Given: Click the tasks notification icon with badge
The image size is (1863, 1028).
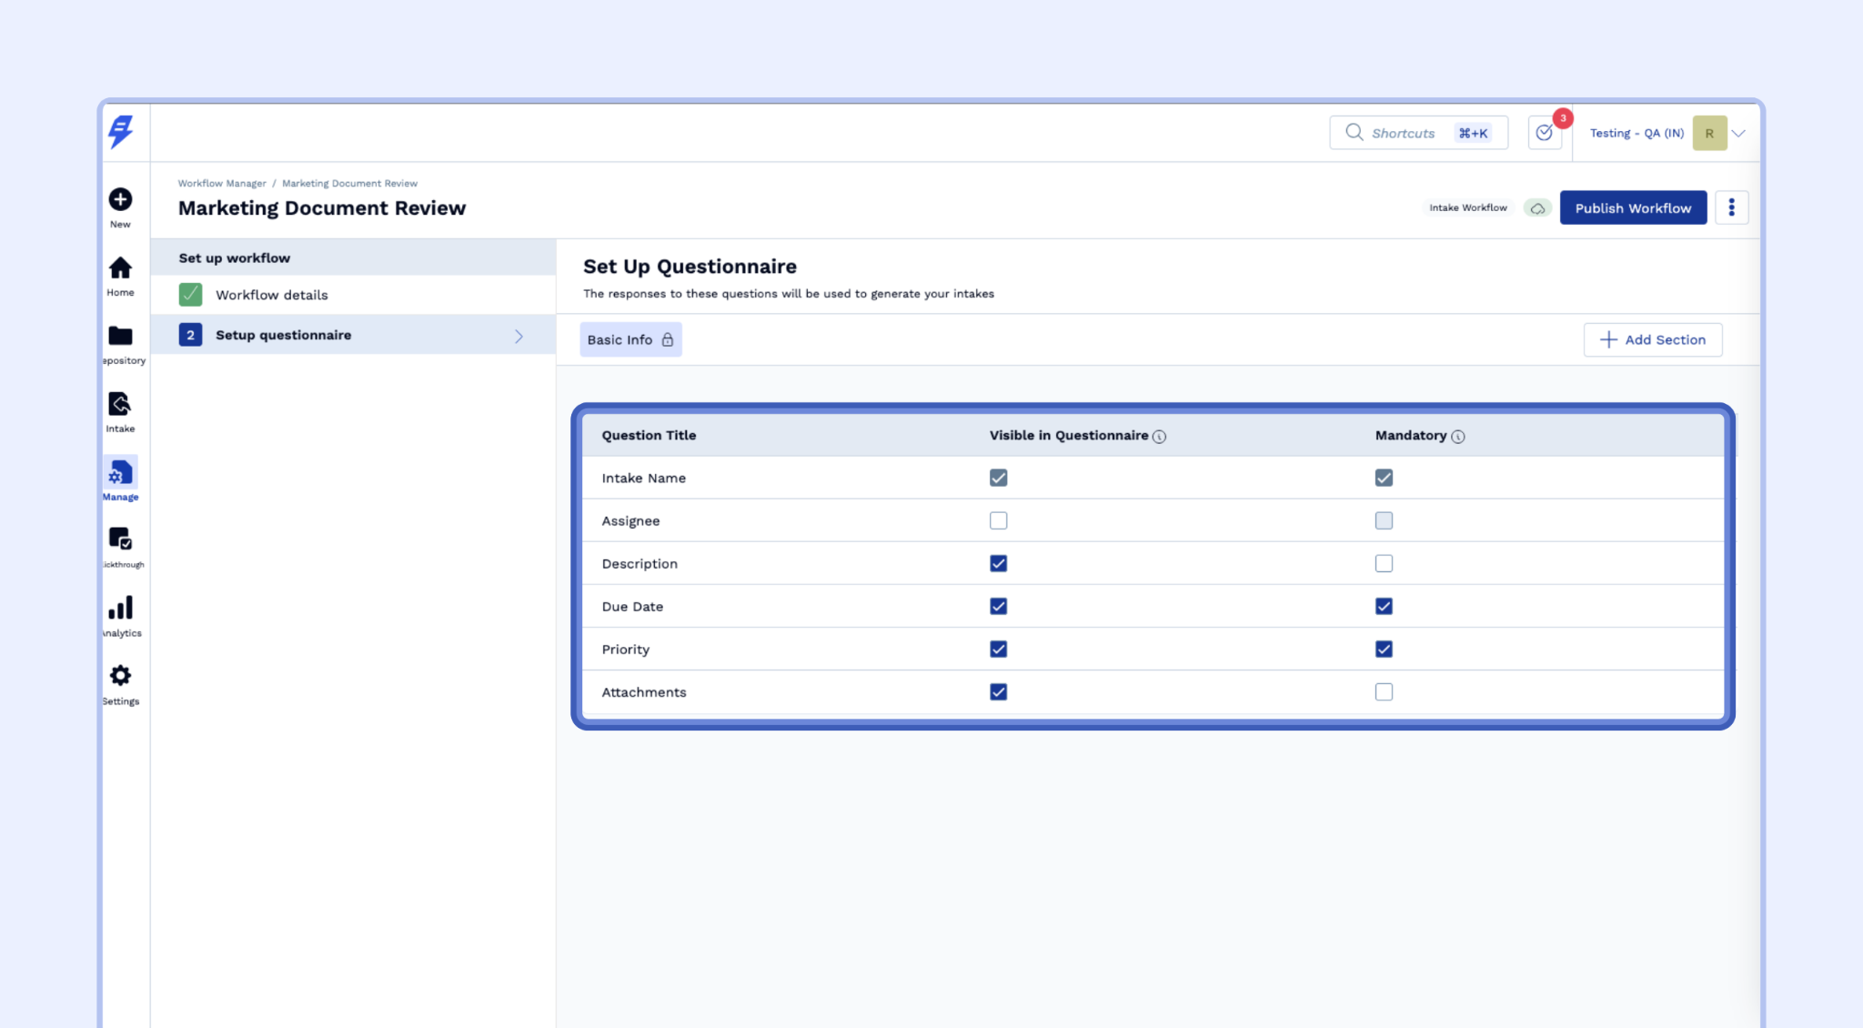Looking at the screenshot, I should 1544,133.
